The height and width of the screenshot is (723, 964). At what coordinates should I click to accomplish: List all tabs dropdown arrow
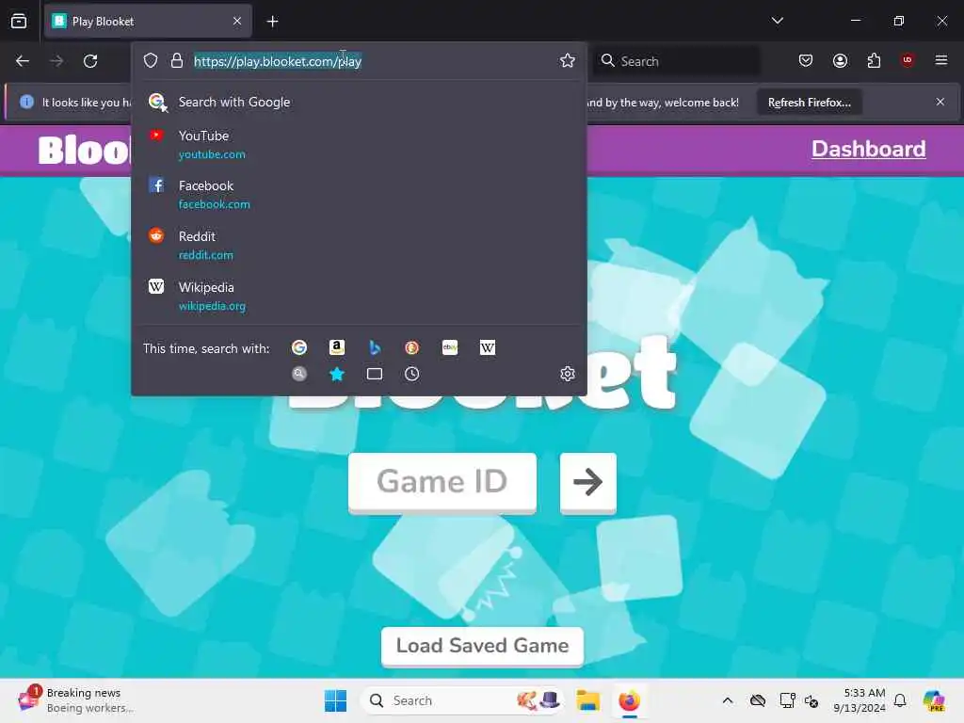click(777, 21)
